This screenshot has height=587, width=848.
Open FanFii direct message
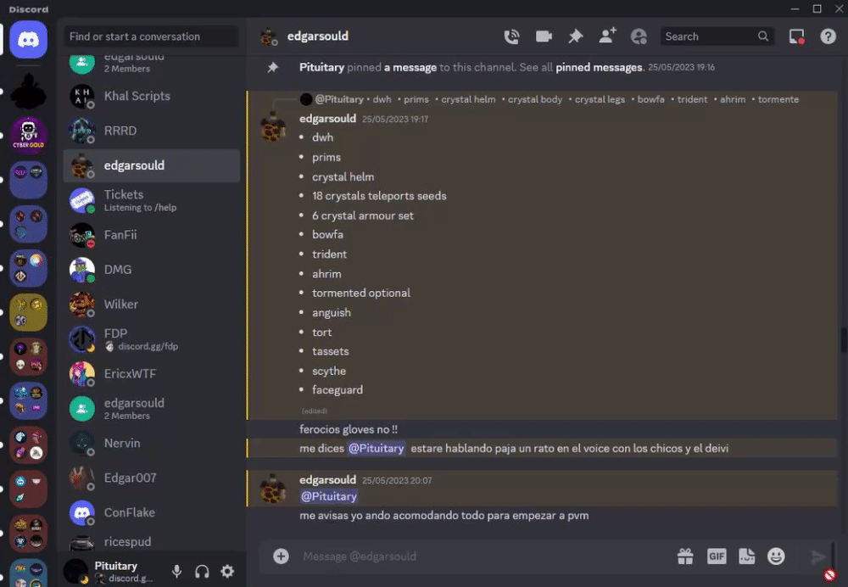[x=152, y=235]
